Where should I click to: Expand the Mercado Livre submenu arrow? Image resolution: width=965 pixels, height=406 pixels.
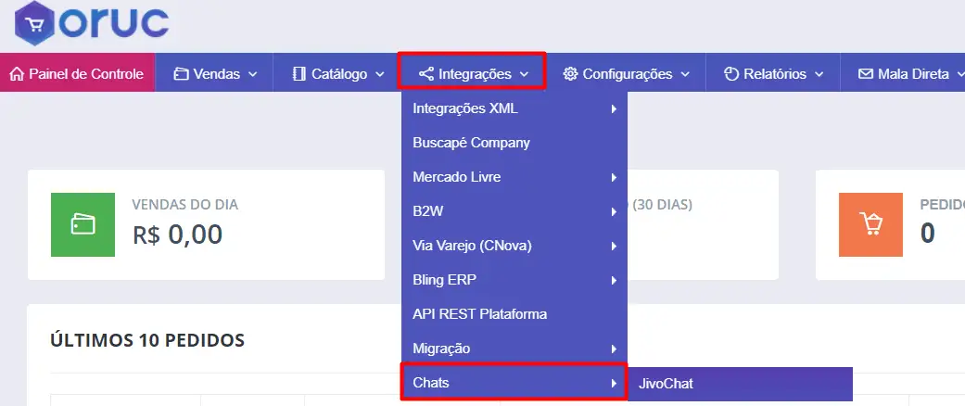point(614,177)
